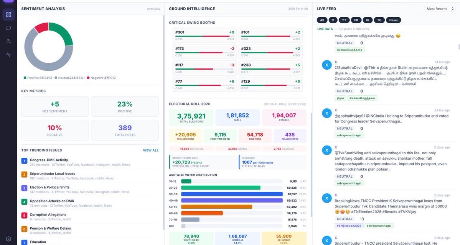The width and height of the screenshot is (460, 245).
Task: Filter the live feed by FB
Action: pos(356,20)
